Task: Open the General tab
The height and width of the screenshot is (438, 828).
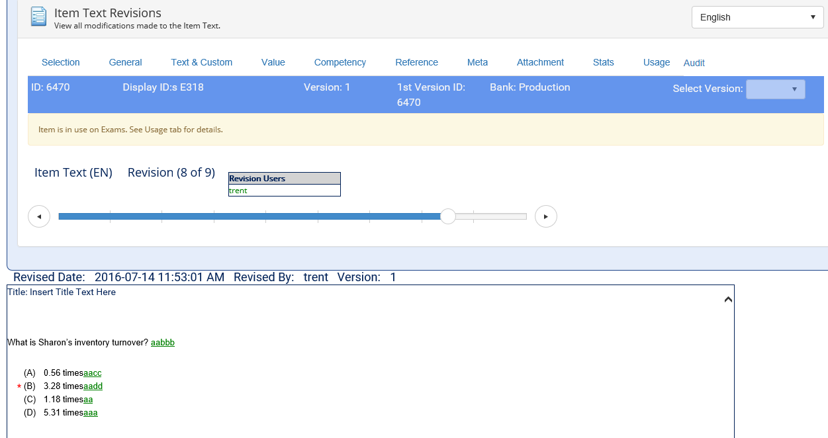Action: 125,62
